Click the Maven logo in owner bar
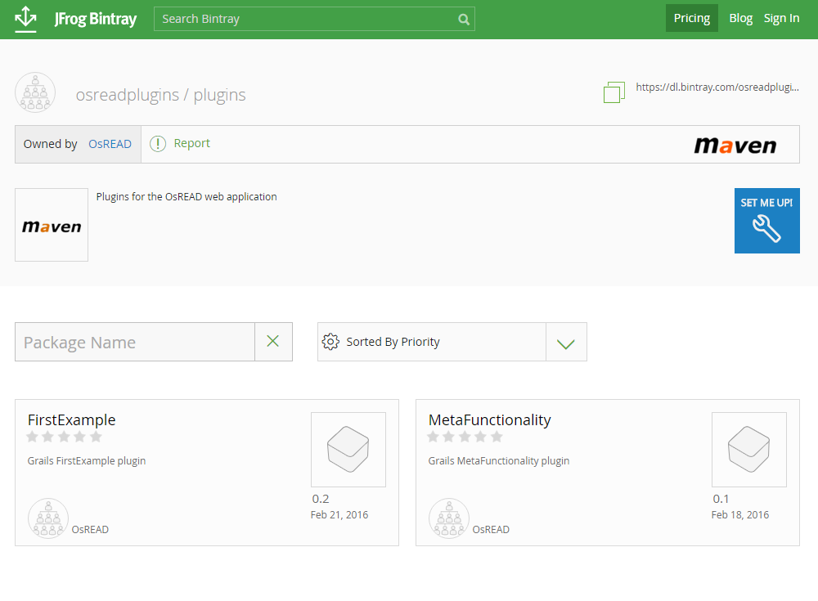Screen dimensions: 818x601 pos(735,145)
